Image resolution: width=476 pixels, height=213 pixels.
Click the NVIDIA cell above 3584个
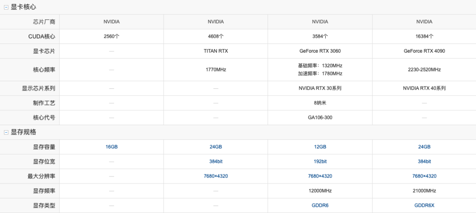(x=320, y=22)
